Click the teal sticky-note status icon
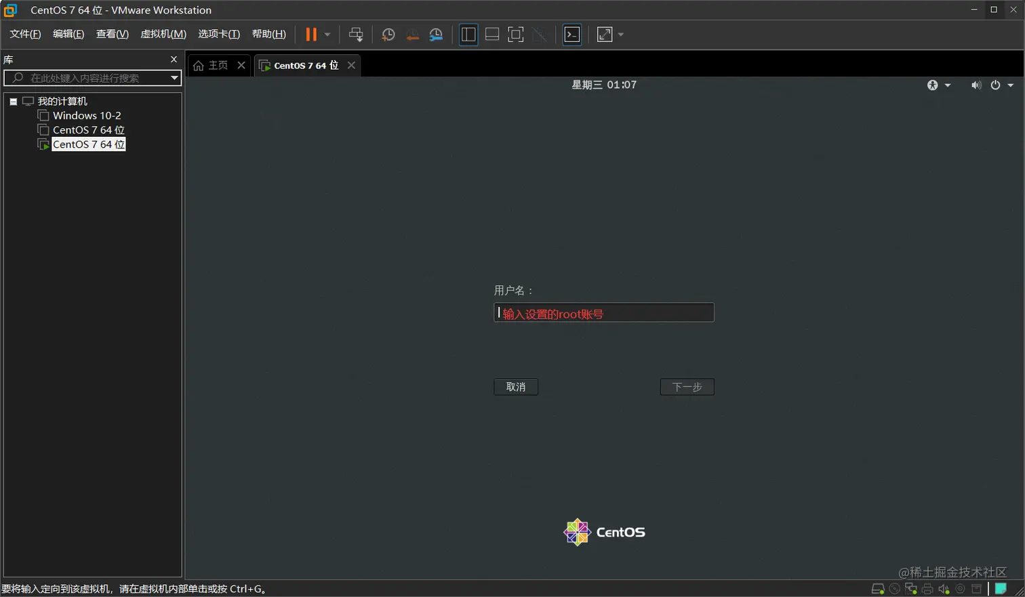The width and height of the screenshot is (1025, 597). tap(1001, 589)
